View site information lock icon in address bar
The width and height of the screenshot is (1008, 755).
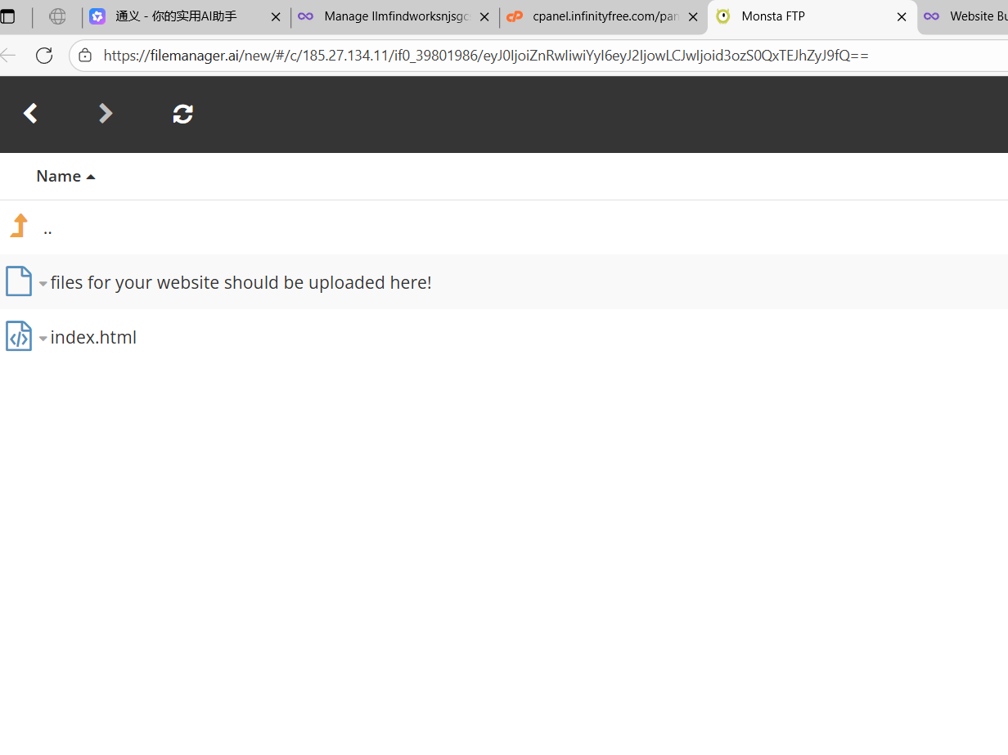[85, 56]
